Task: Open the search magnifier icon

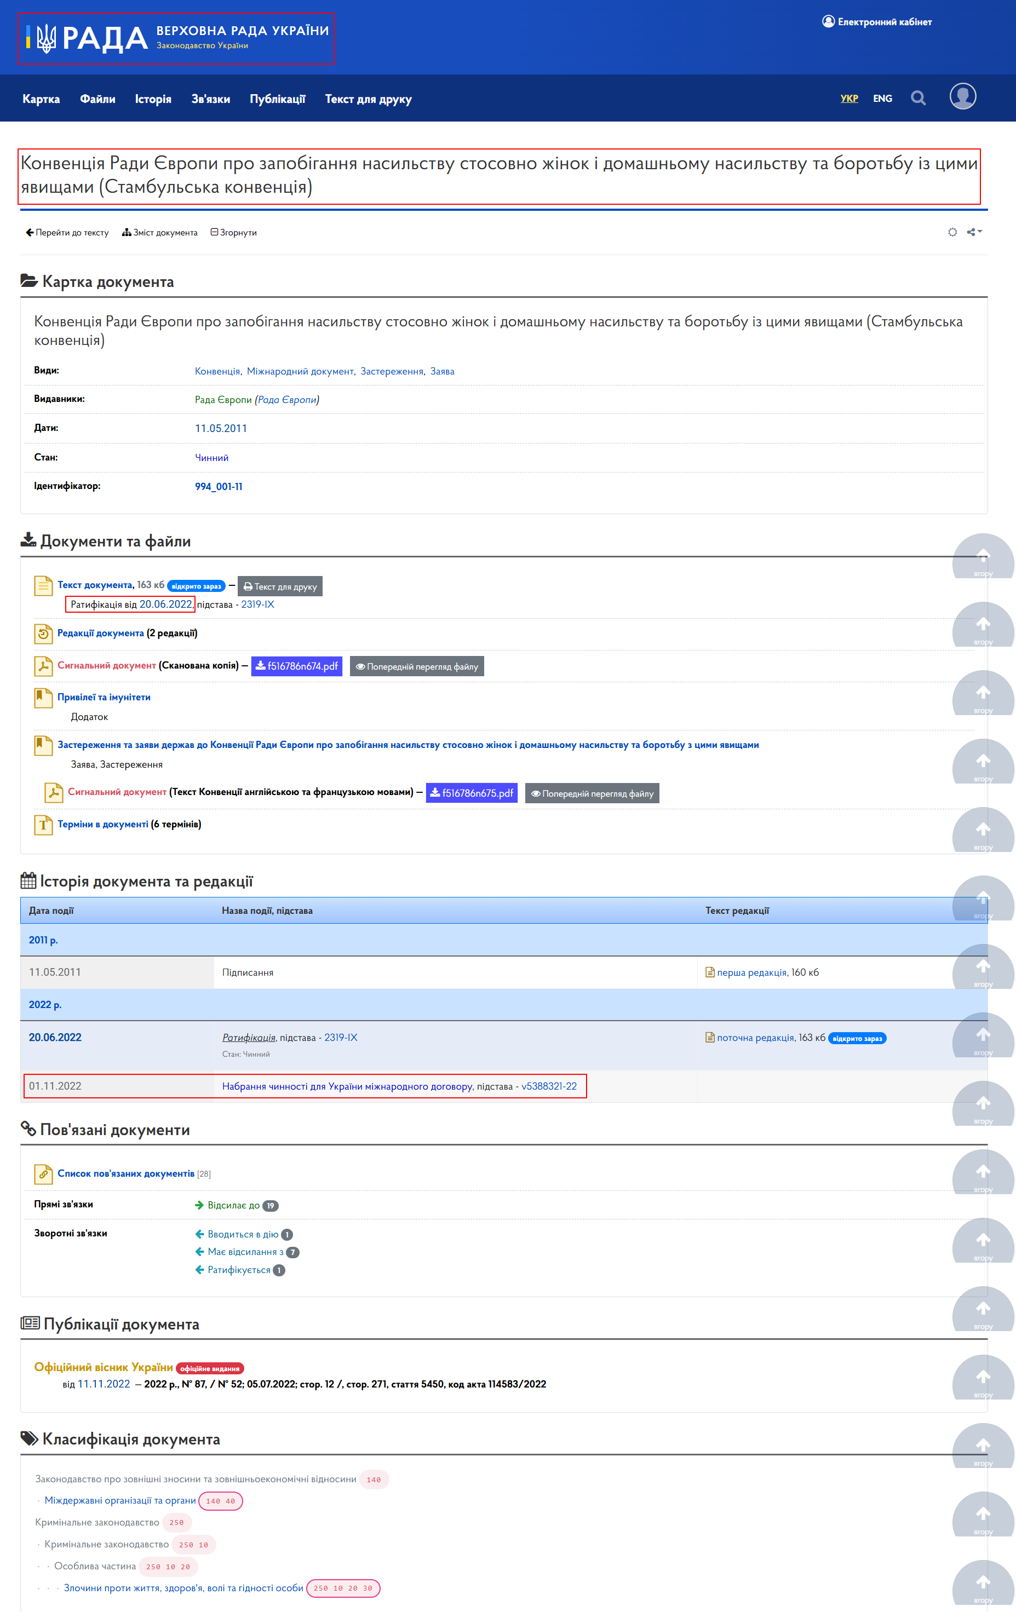Action: coord(918,99)
